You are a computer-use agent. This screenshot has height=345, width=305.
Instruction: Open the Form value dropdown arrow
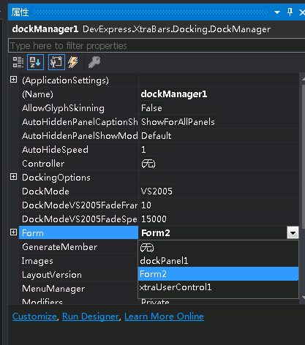pos(293,233)
